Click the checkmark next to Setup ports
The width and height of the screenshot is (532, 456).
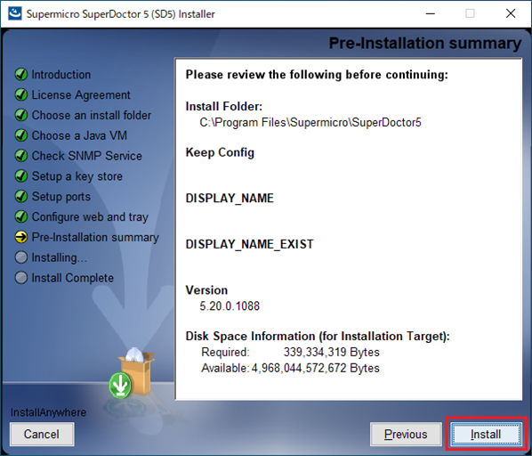coord(21,197)
